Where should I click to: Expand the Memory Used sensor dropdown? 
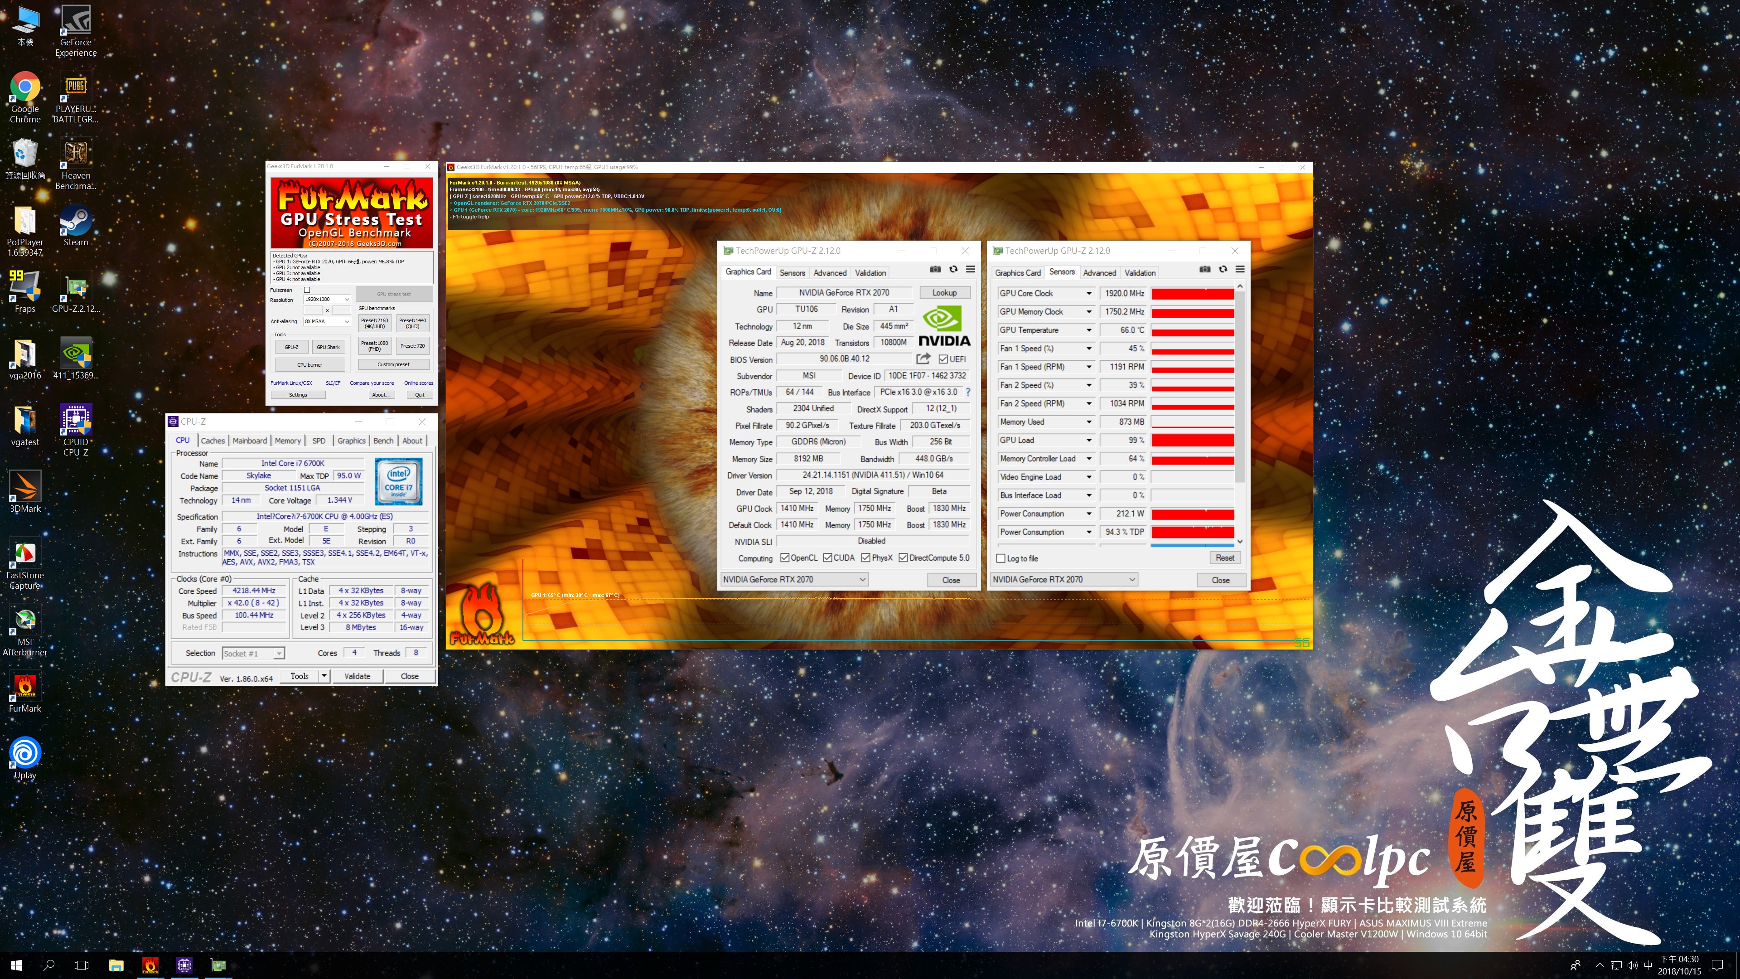point(1089,422)
